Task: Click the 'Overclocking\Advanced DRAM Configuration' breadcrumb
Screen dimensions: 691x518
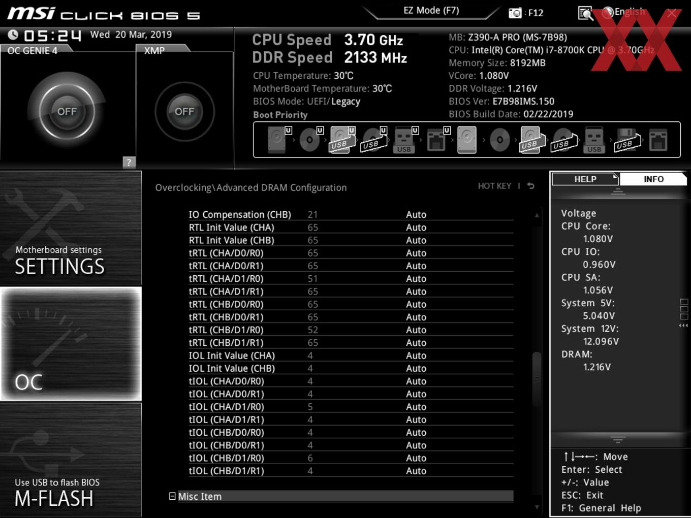Action: (251, 187)
